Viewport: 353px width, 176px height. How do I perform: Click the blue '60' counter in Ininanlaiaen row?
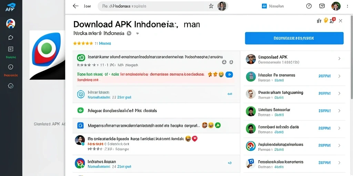[230, 94]
